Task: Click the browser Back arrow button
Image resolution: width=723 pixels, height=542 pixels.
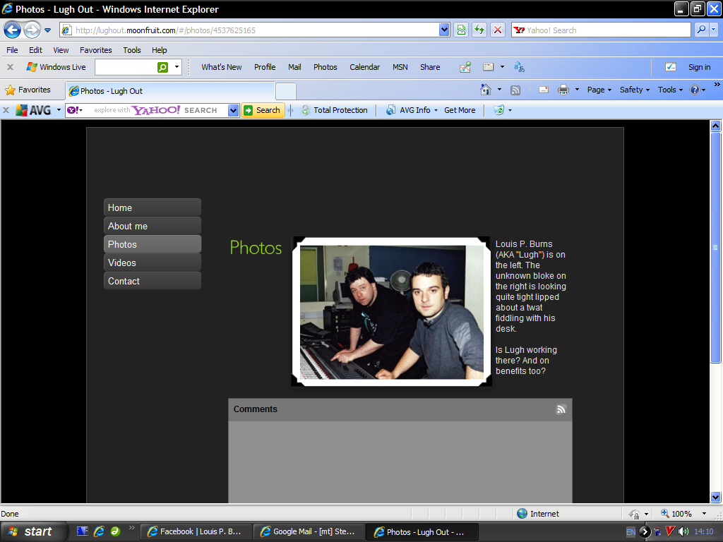Action: pyautogui.click(x=12, y=30)
